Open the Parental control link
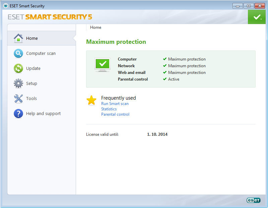 (x=115, y=114)
